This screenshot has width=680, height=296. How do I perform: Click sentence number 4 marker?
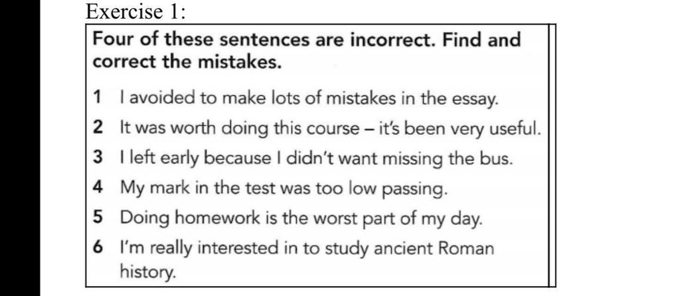point(97,188)
